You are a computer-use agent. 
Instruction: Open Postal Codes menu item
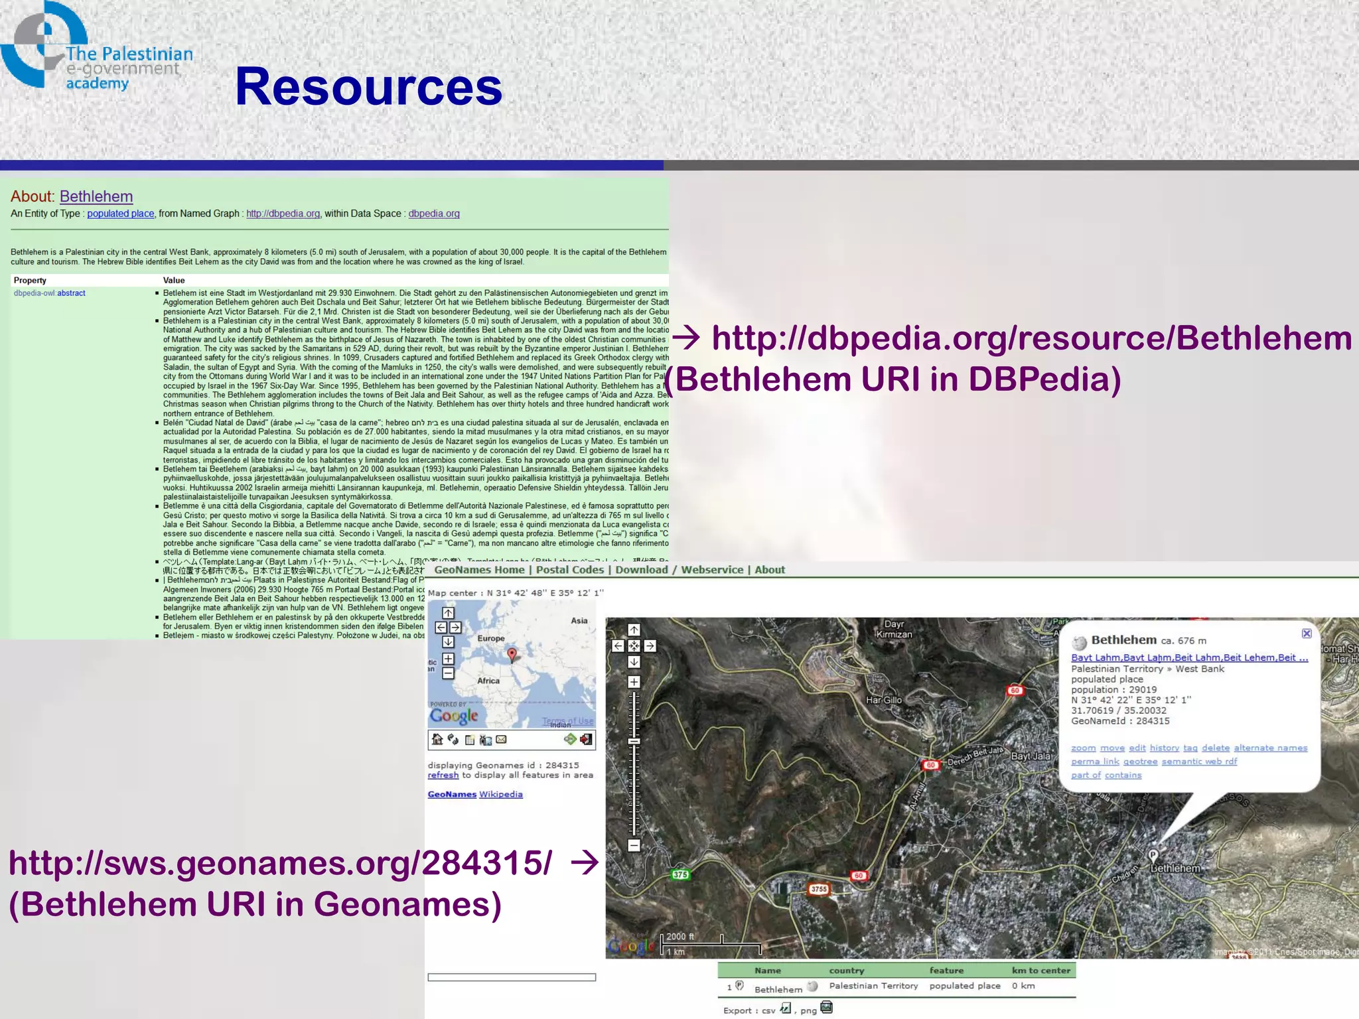[x=570, y=570]
